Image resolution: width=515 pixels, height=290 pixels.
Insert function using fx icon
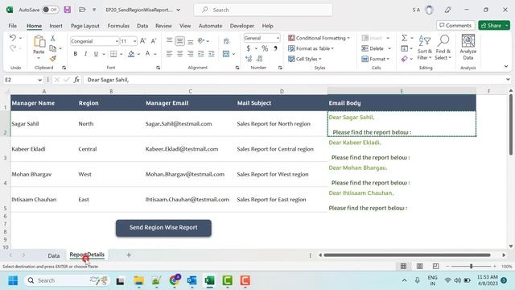tap(76, 80)
